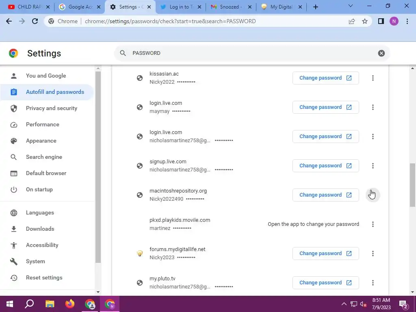Open more actions for forums.mydigitallife.net

pyautogui.click(x=373, y=253)
